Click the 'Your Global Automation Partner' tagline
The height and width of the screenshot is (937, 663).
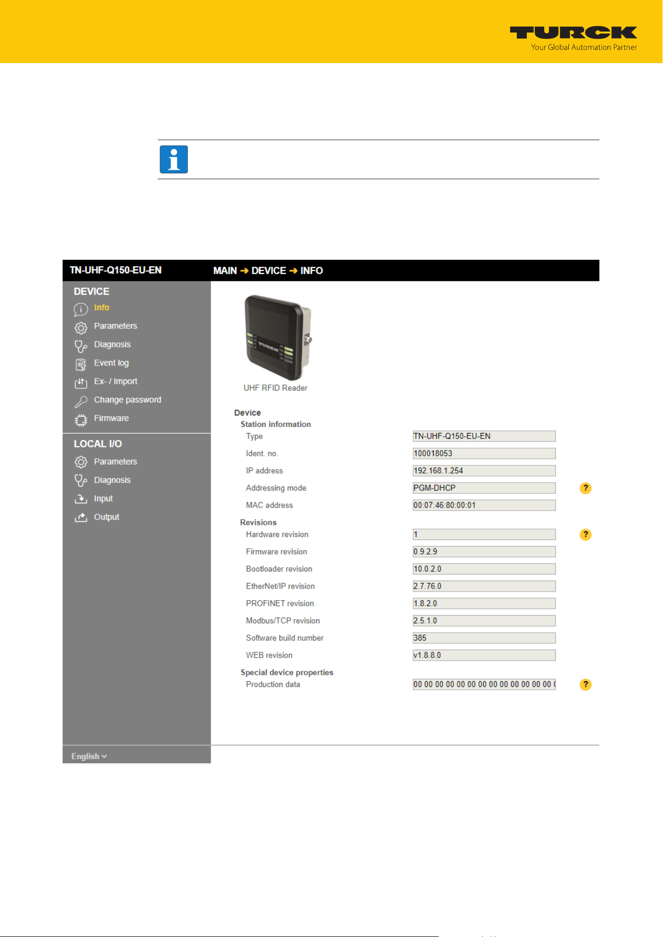(x=584, y=48)
